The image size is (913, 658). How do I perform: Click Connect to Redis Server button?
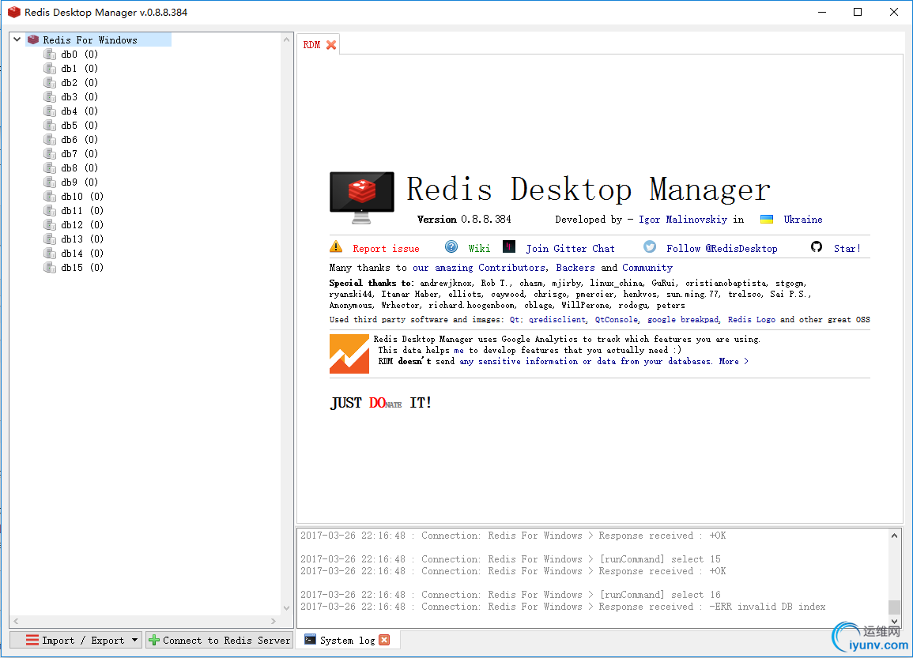[x=219, y=640]
